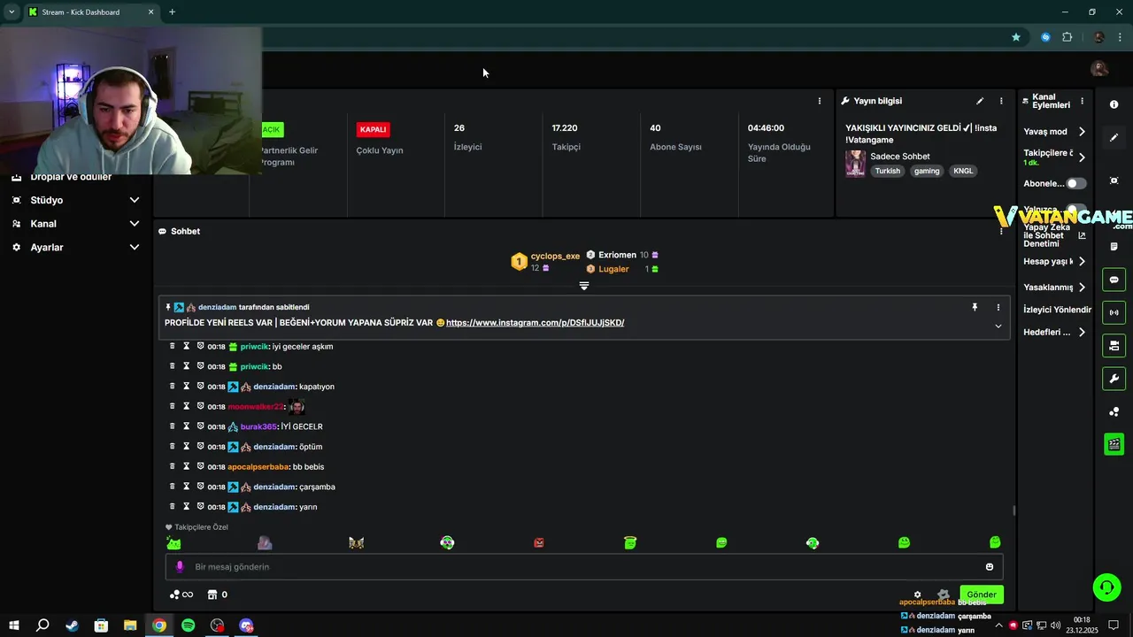Expand the Hesap yaşı setting
The height and width of the screenshot is (637, 1133).
(1082, 261)
